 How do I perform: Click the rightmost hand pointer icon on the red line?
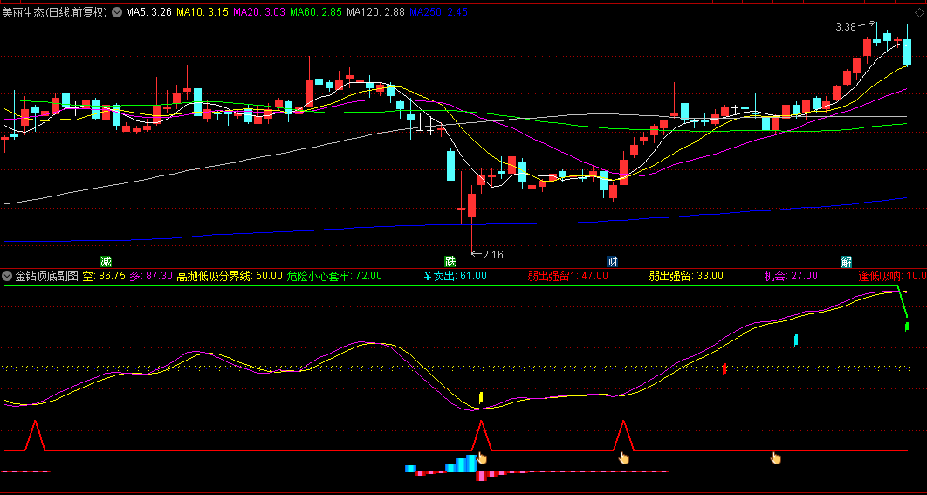tap(775, 457)
